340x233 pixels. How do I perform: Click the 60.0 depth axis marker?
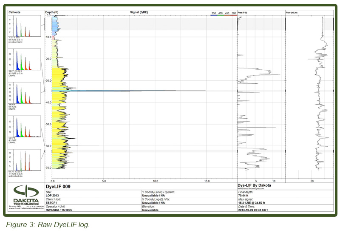click(x=48, y=146)
